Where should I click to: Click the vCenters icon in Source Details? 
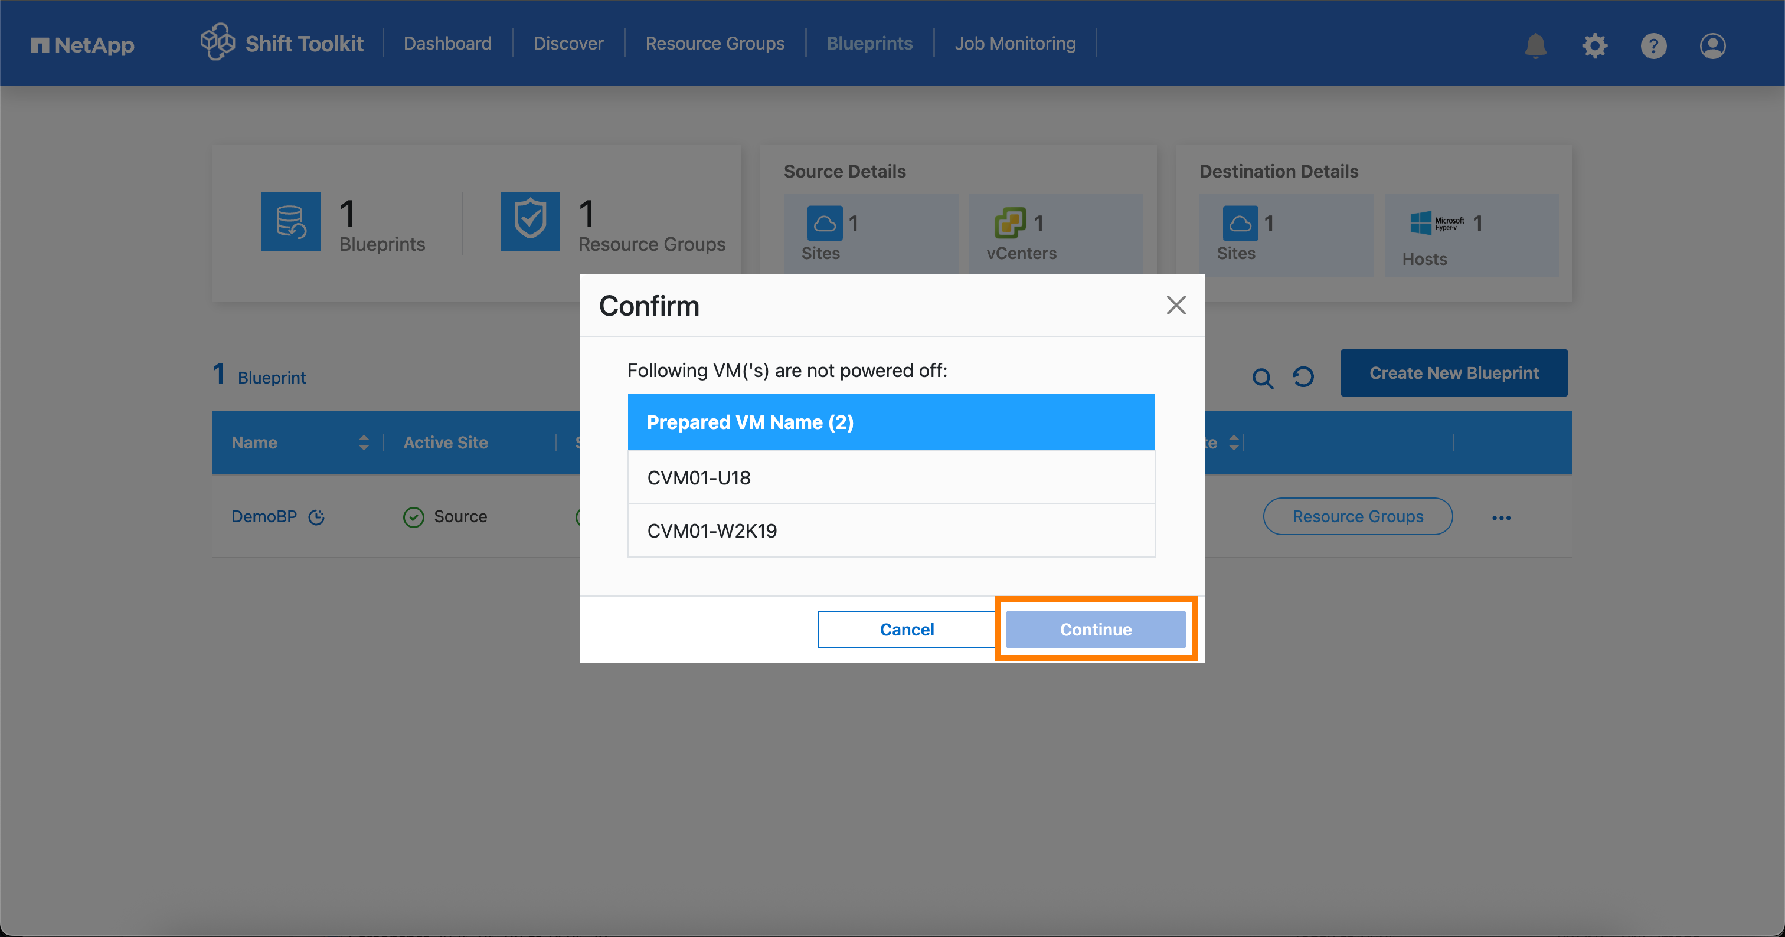[1009, 223]
